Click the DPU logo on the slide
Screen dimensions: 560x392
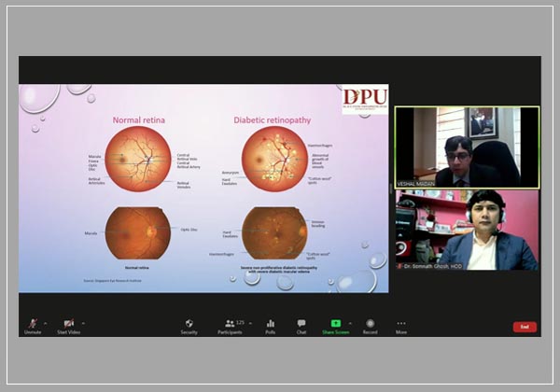(364, 101)
